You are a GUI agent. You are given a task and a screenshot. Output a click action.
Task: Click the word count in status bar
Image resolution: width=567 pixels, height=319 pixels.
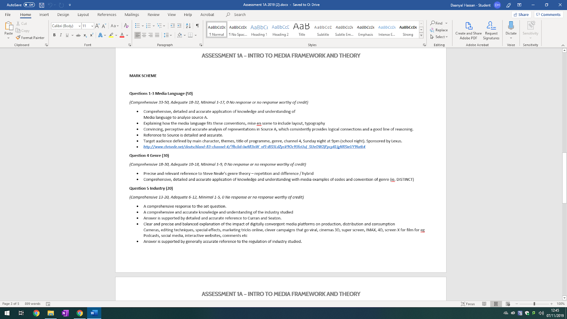tap(33, 304)
